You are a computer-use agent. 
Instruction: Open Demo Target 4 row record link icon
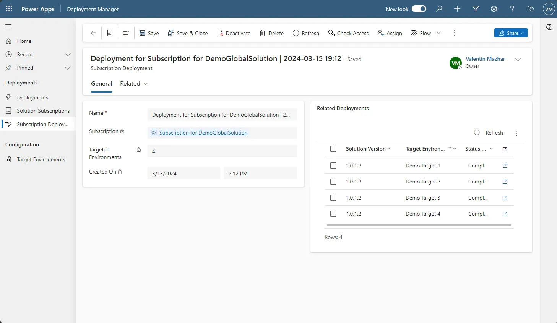[505, 214]
